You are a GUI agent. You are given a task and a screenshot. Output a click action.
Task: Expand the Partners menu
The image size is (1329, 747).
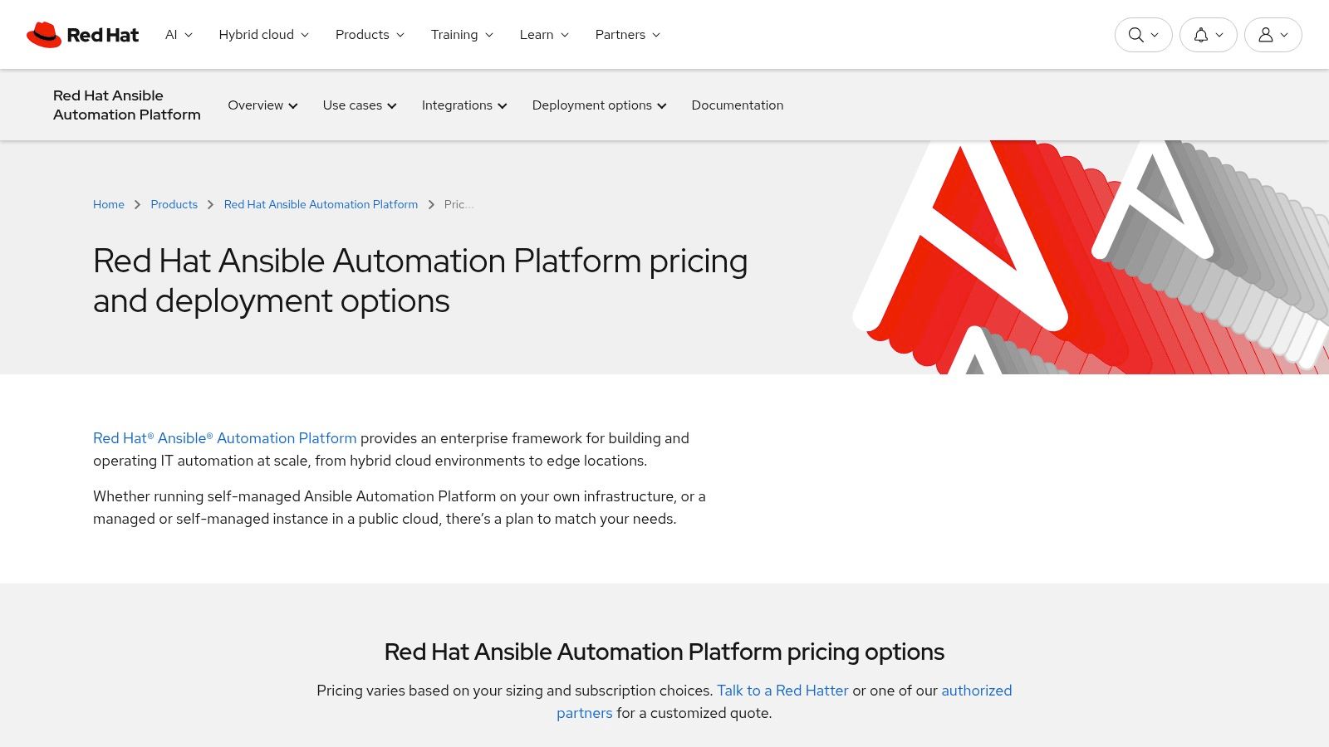pyautogui.click(x=627, y=35)
